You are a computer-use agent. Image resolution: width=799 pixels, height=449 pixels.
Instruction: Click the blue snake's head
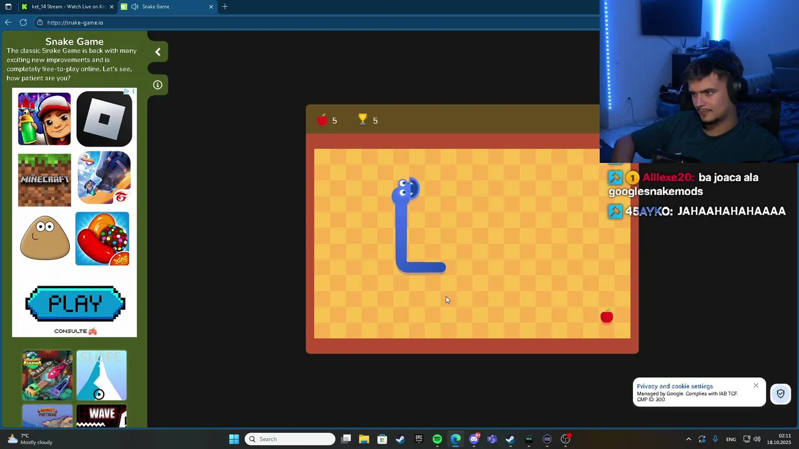coord(406,190)
